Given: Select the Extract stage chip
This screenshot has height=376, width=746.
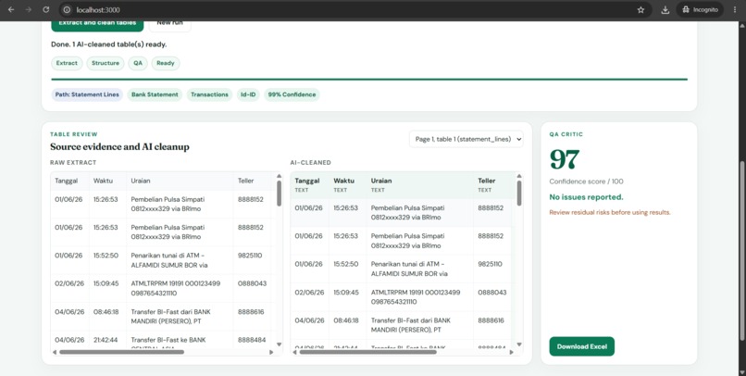Looking at the screenshot, I should (67, 63).
